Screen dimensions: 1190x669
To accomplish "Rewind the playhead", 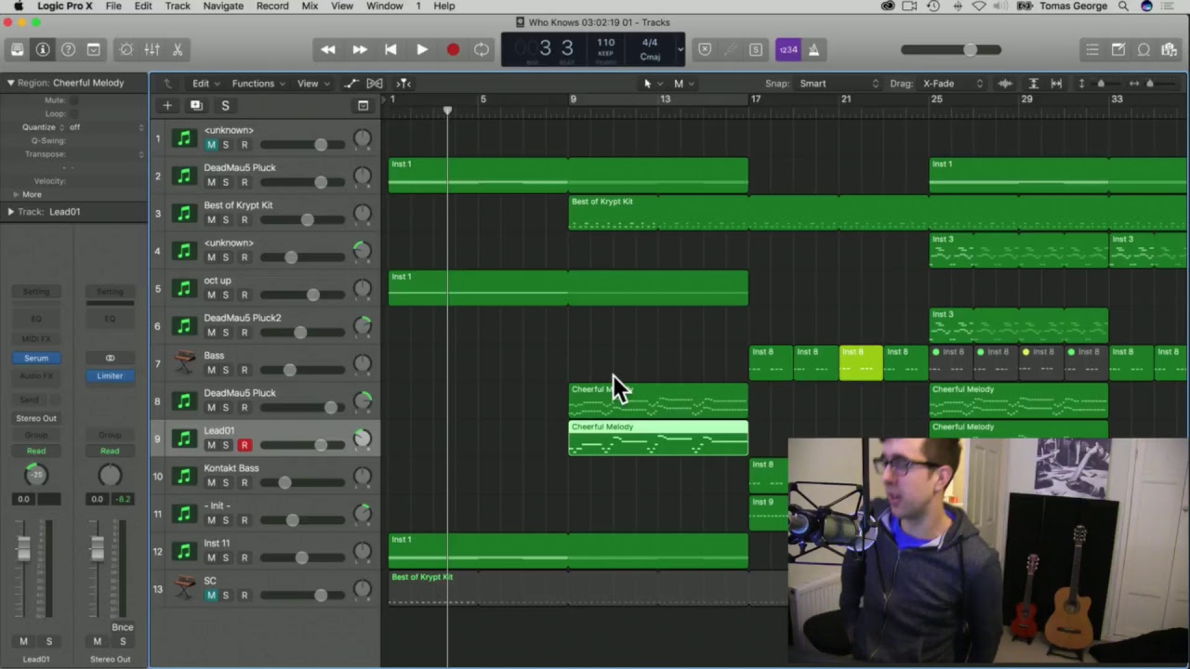I will pos(328,49).
